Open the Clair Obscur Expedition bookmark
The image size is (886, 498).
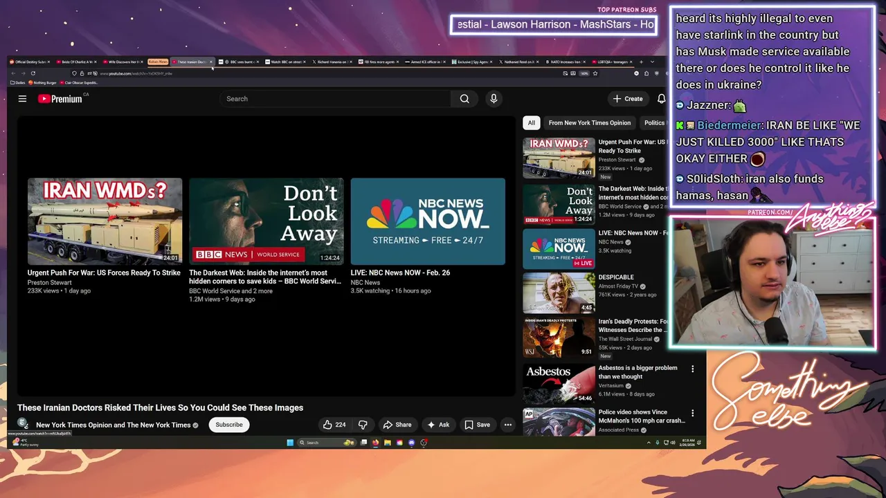80,82
